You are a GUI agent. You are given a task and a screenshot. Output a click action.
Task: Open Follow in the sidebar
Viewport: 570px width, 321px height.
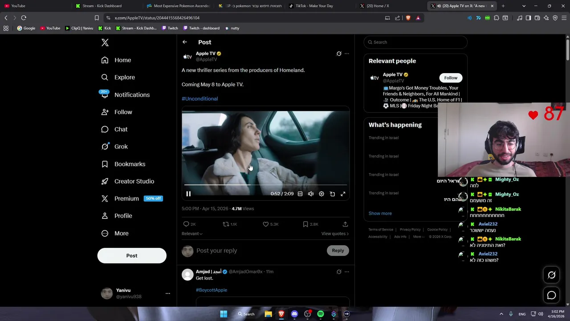pyautogui.click(x=117, y=112)
